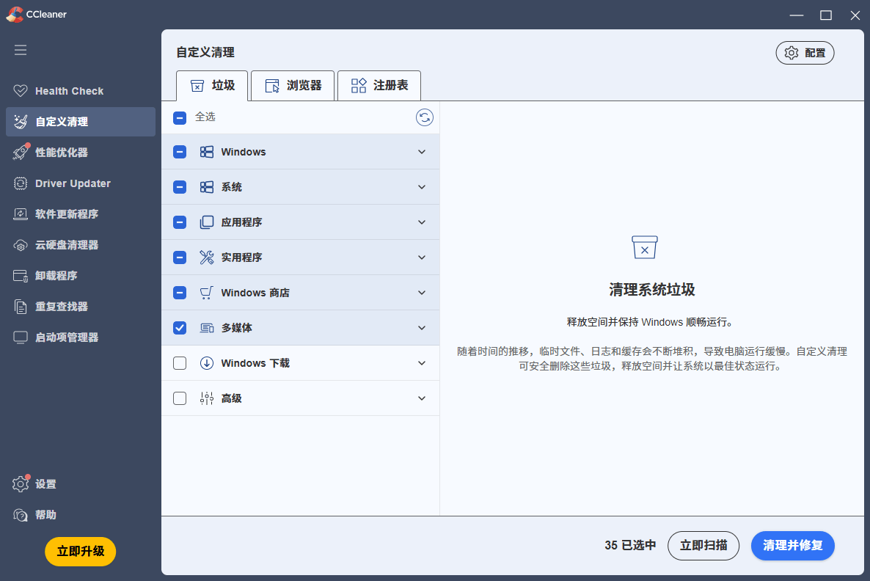Toggle the Windows category checkbox
Image resolution: width=870 pixels, height=581 pixels.
tap(180, 152)
